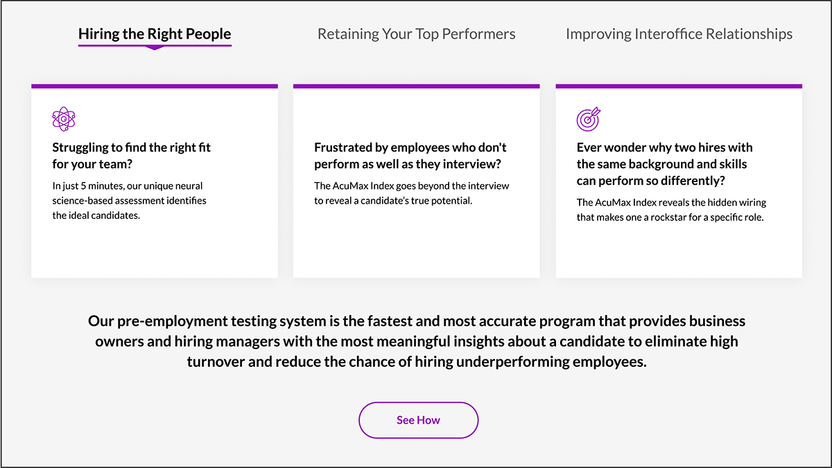The image size is (832, 468).
Task: Click the 'Struggling to find the right fit' heading
Action: pyautogui.click(x=132, y=156)
